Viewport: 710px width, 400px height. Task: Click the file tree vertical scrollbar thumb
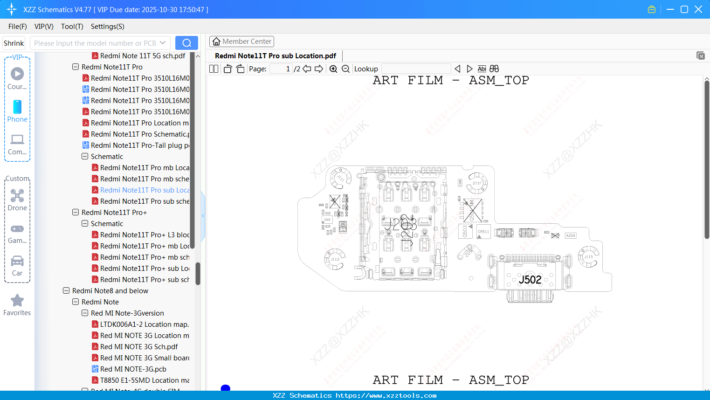[x=198, y=274]
